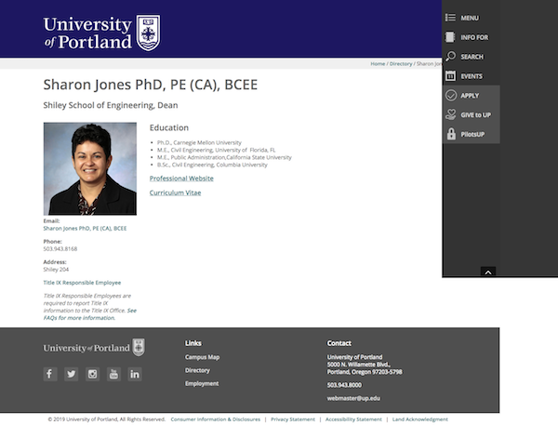Click Sharon Jones email link

click(85, 228)
